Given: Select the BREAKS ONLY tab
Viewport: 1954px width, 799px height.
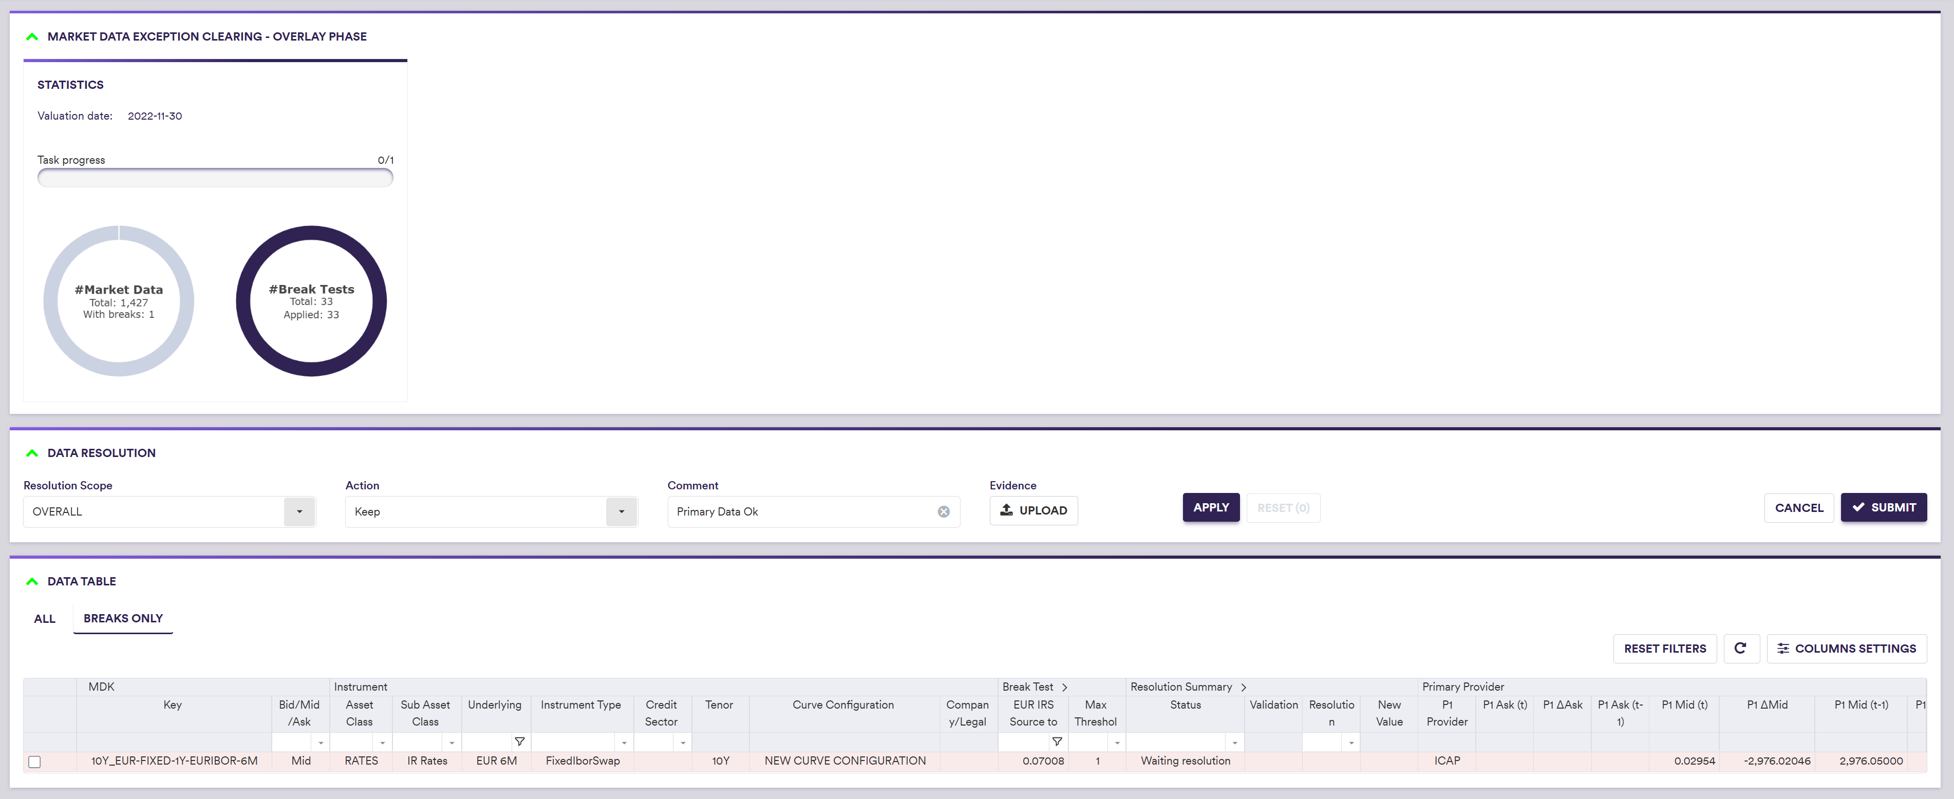Looking at the screenshot, I should tap(123, 619).
